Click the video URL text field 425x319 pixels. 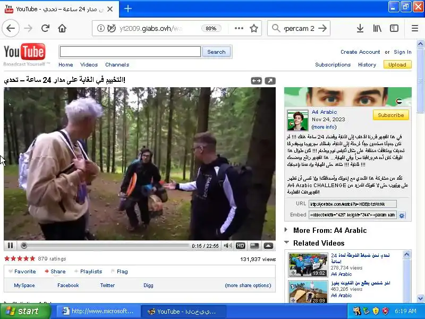pyautogui.click(x=352, y=204)
